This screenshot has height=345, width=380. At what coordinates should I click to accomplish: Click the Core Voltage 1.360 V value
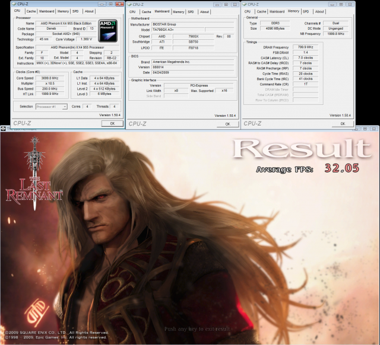point(86,39)
